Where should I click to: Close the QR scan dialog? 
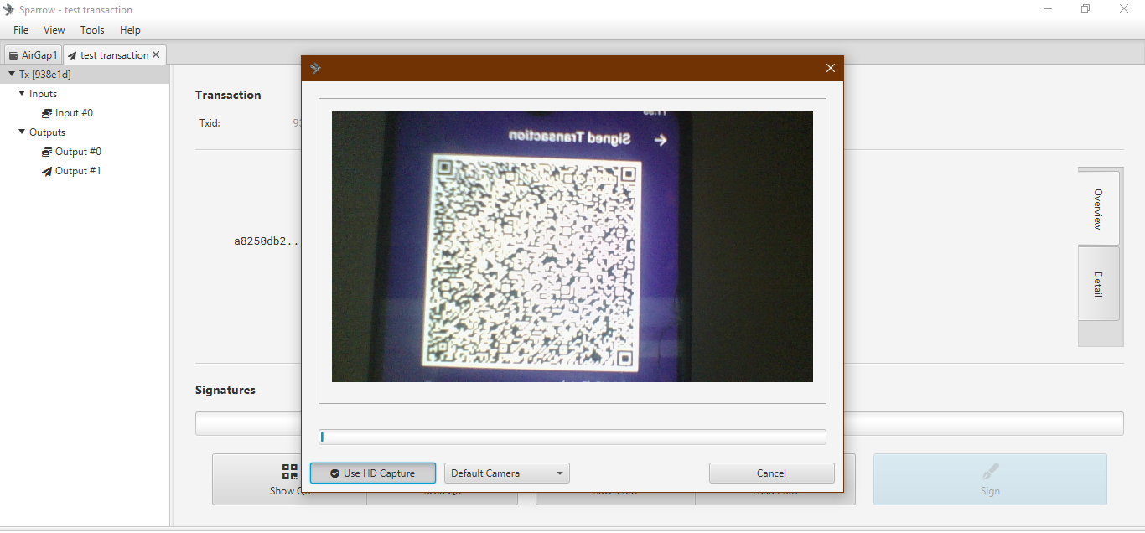pos(831,68)
